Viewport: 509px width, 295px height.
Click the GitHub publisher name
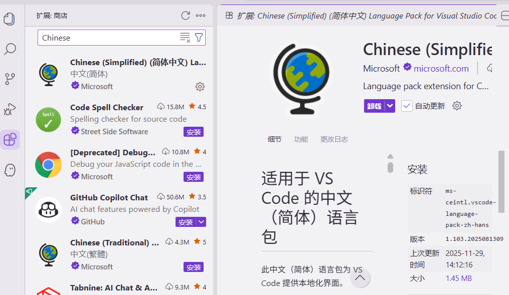(x=92, y=221)
